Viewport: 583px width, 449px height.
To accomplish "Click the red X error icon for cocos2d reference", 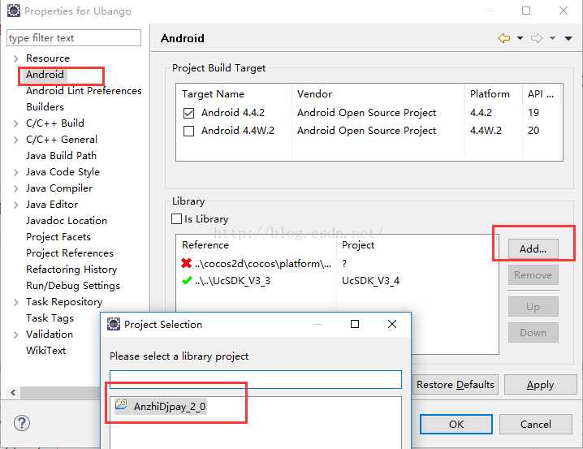I will click(186, 263).
